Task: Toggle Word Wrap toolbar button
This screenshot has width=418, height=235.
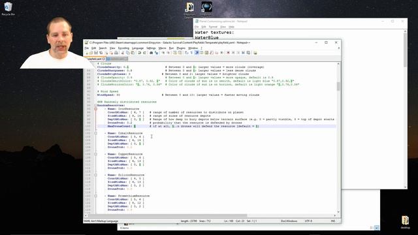Action: click(x=187, y=53)
